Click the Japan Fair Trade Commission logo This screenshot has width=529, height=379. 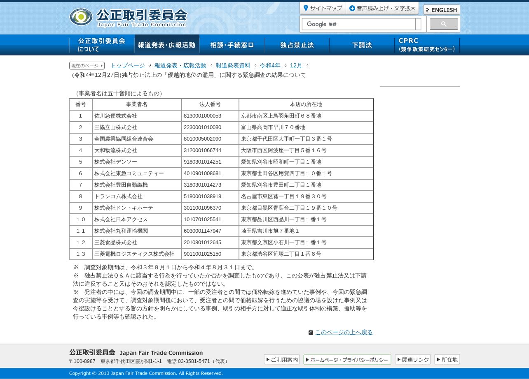point(128,17)
